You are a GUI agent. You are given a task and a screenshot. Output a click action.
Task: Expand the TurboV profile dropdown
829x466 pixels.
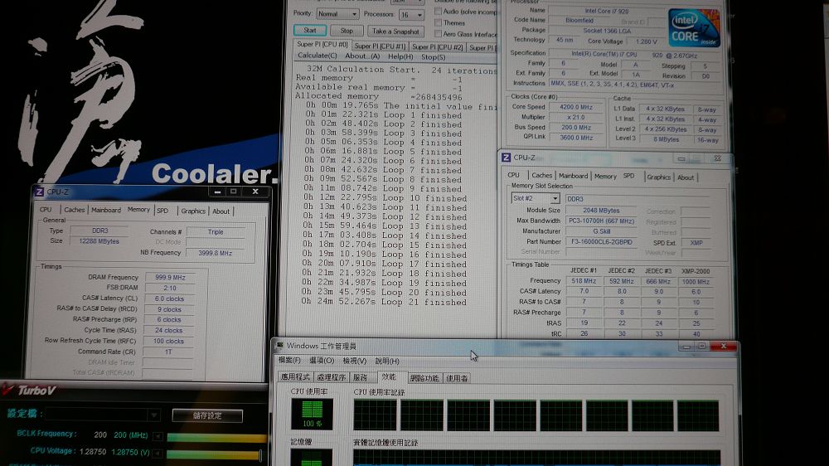pos(103,414)
